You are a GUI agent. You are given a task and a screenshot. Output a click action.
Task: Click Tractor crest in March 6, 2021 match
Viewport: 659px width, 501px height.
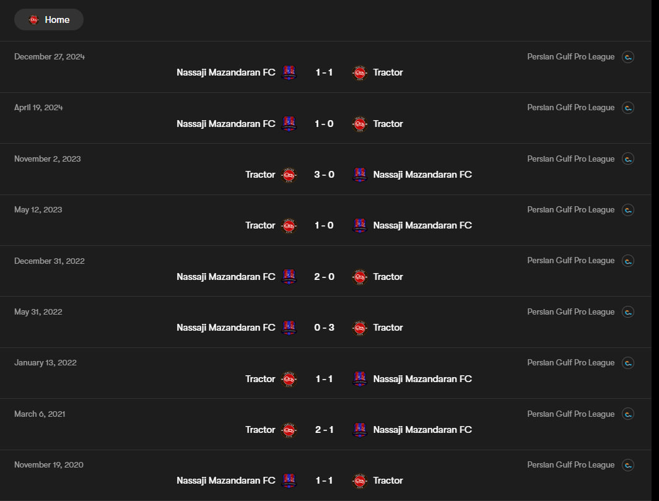pos(289,430)
